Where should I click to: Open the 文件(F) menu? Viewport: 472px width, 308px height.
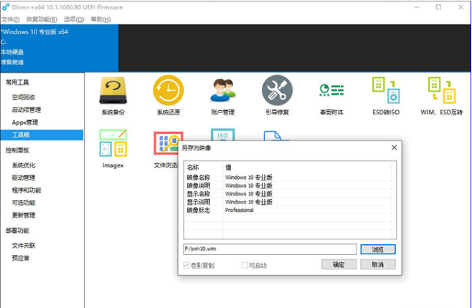(x=11, y=19)
